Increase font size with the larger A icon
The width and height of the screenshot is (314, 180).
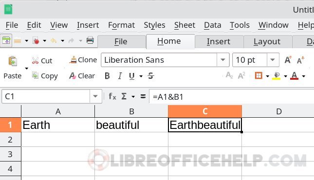(x=288, y=60)
